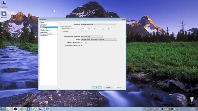
Task: Decrease FPS with the spinner down arrow
Action: pos(86,43)
